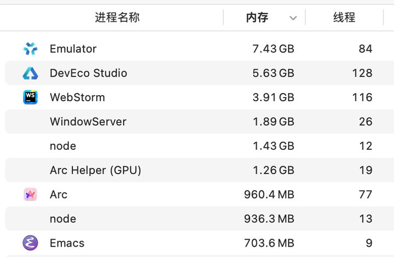
Task: Select the DevEco Studio process name
Action: click(88, 73)
